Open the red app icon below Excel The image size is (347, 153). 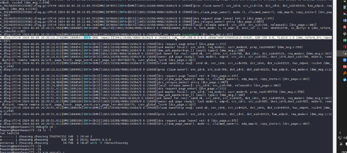click(344, 47)
